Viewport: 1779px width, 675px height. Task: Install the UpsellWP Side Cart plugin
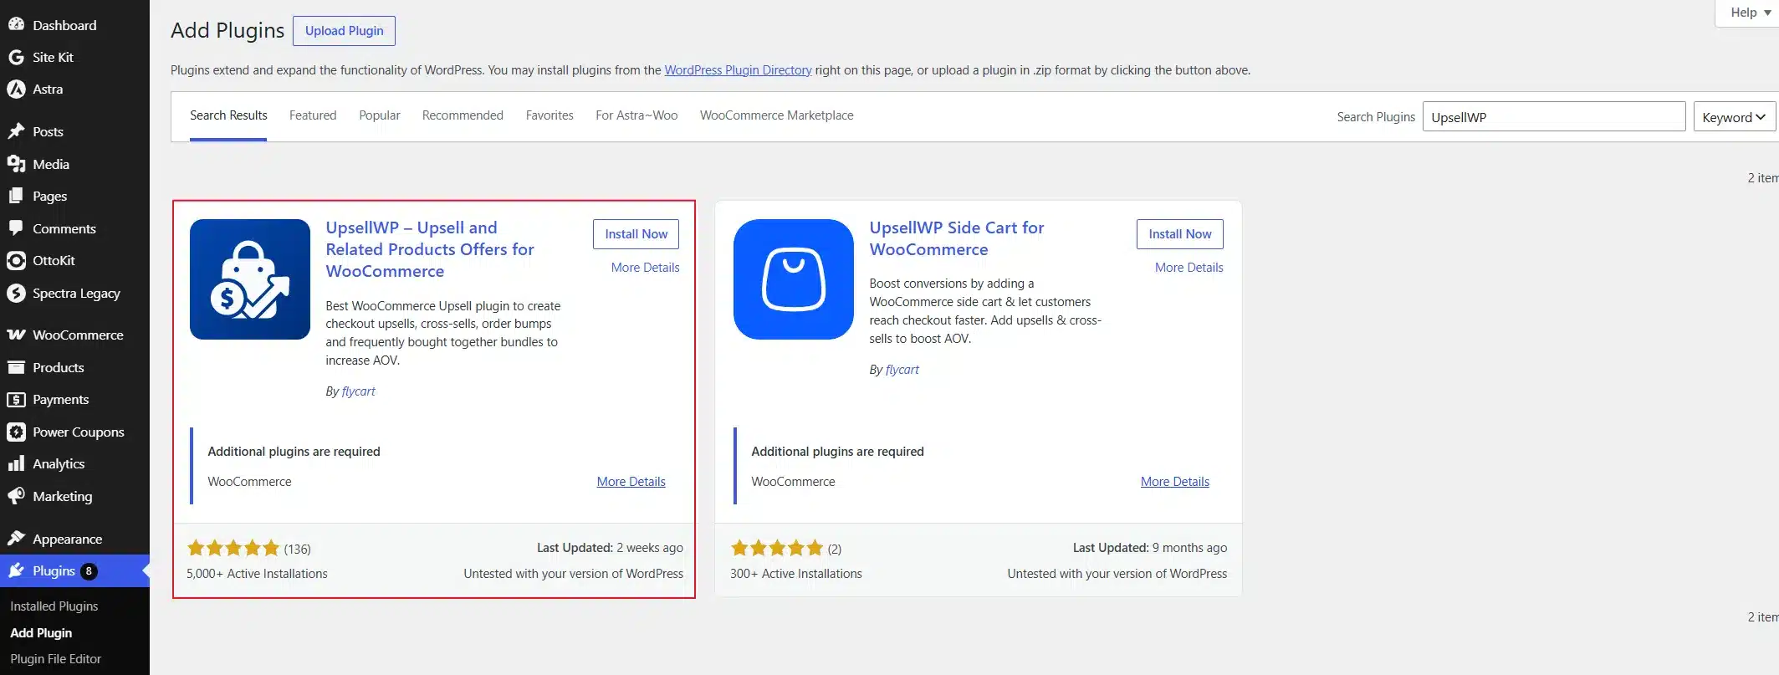coord(1179,234)
